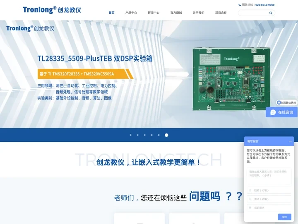Select the active sixth carousel dot
Image resolution: width=298 pixels, height=224 pixels.
pyautogui.click(x=166, y=135)
